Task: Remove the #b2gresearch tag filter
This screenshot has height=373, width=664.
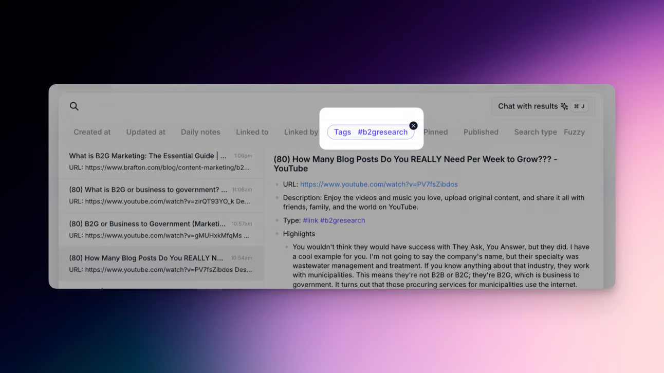Action: (413, 125)
